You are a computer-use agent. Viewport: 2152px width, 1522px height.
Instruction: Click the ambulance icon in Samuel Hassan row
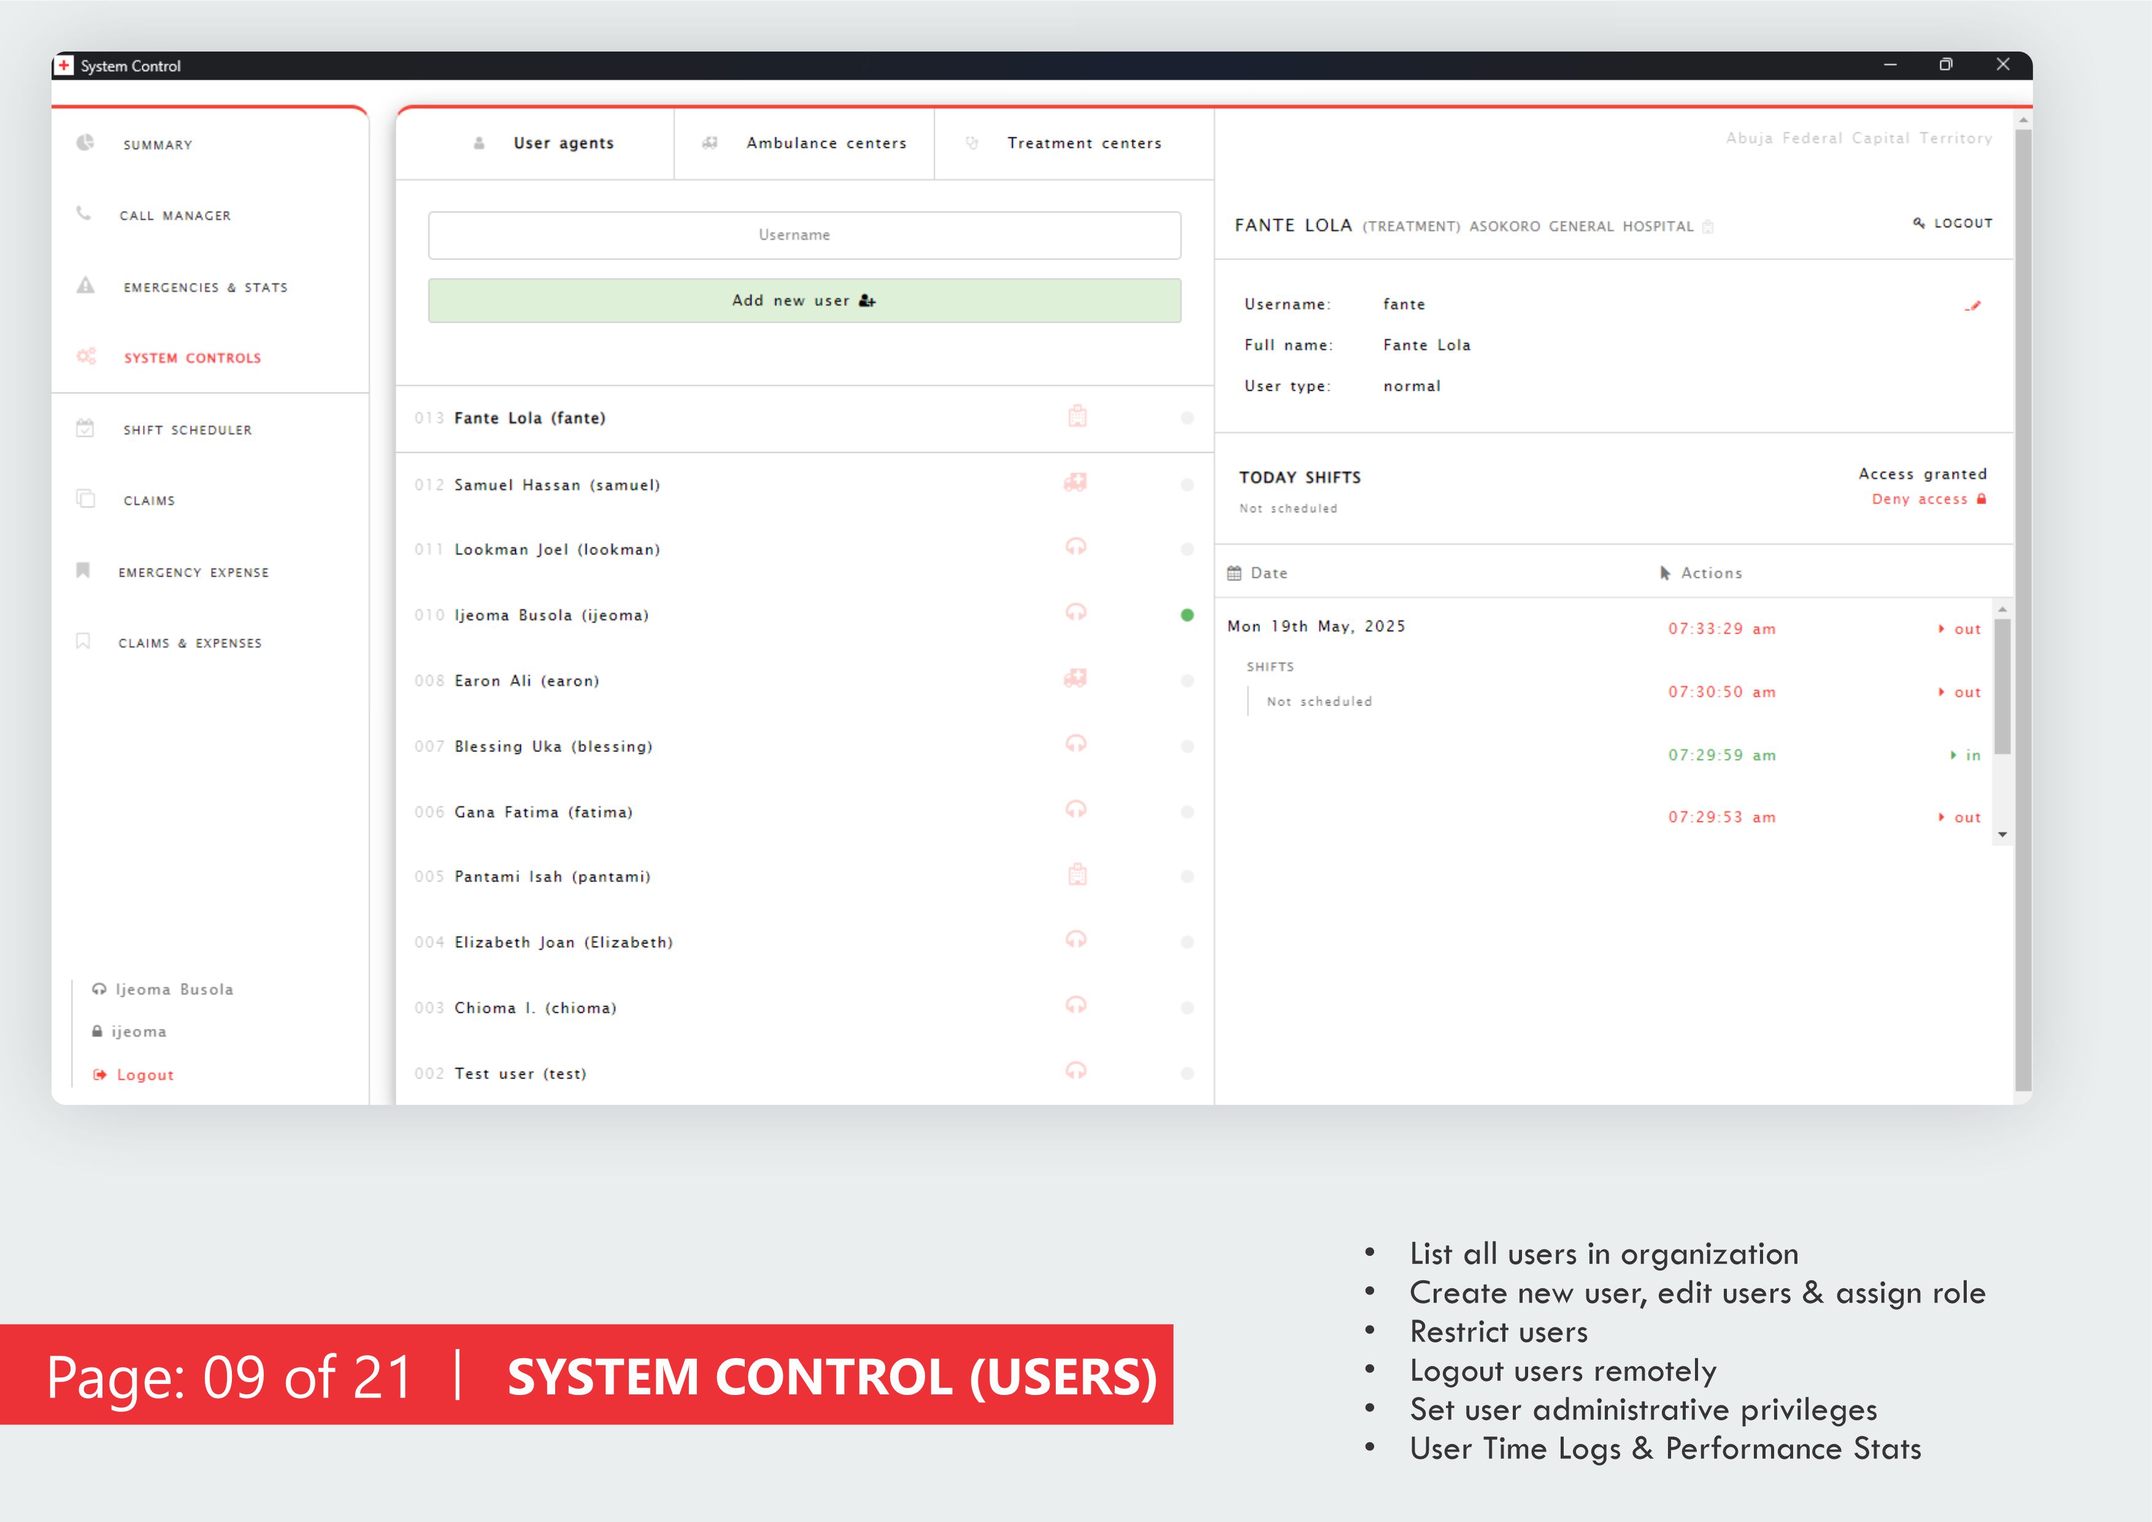[x=1075, y=483]
